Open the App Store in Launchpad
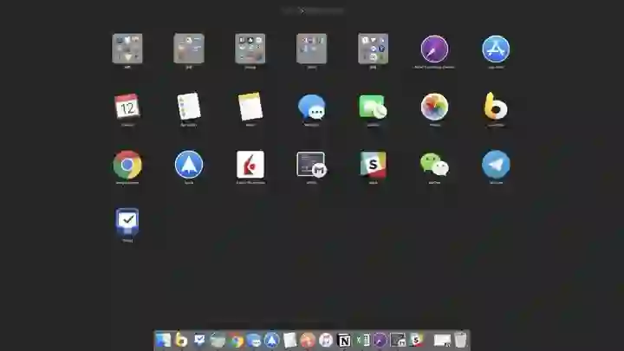Screen dimensions: 624x351 [x=496, y=49]
